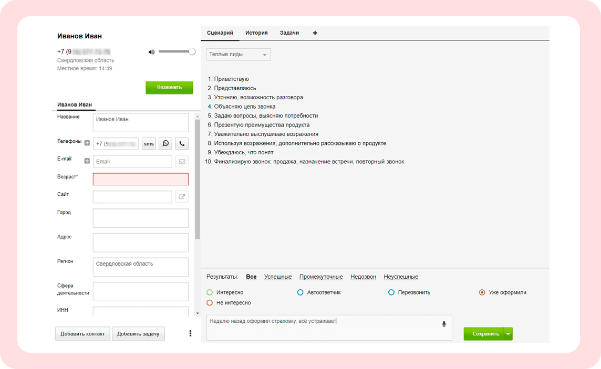The width and height of the screenshot is (601, 369).
Task: Filter results by Все
Action: pyautogui.click(x=251, y=277)
